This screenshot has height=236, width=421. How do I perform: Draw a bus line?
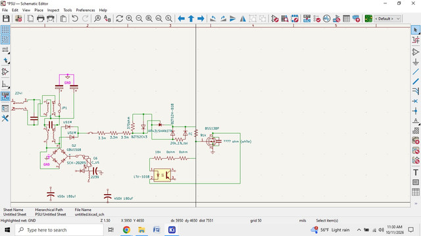click(416, 81)
